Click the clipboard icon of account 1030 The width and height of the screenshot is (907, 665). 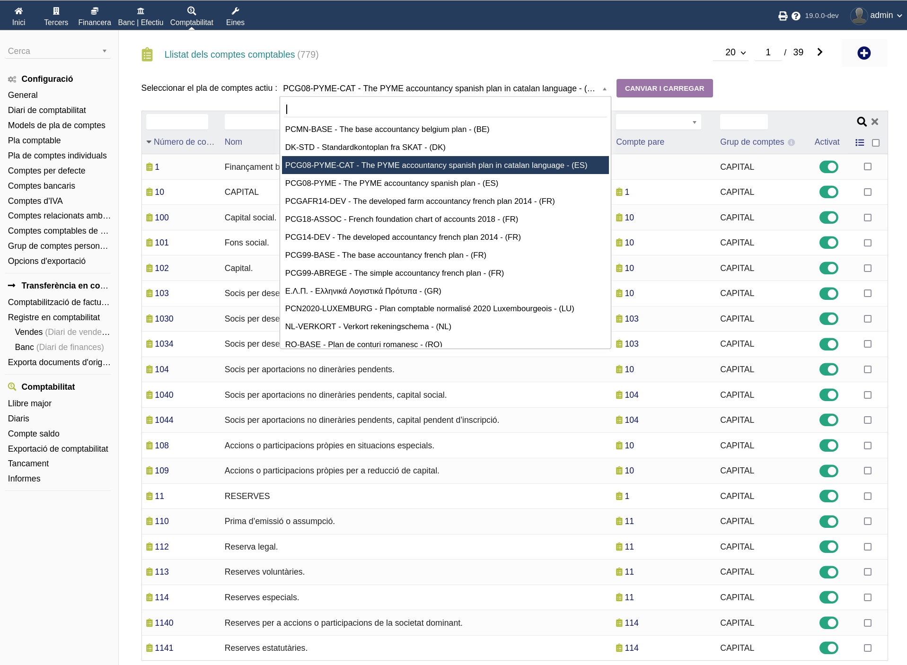pos(150,319)
